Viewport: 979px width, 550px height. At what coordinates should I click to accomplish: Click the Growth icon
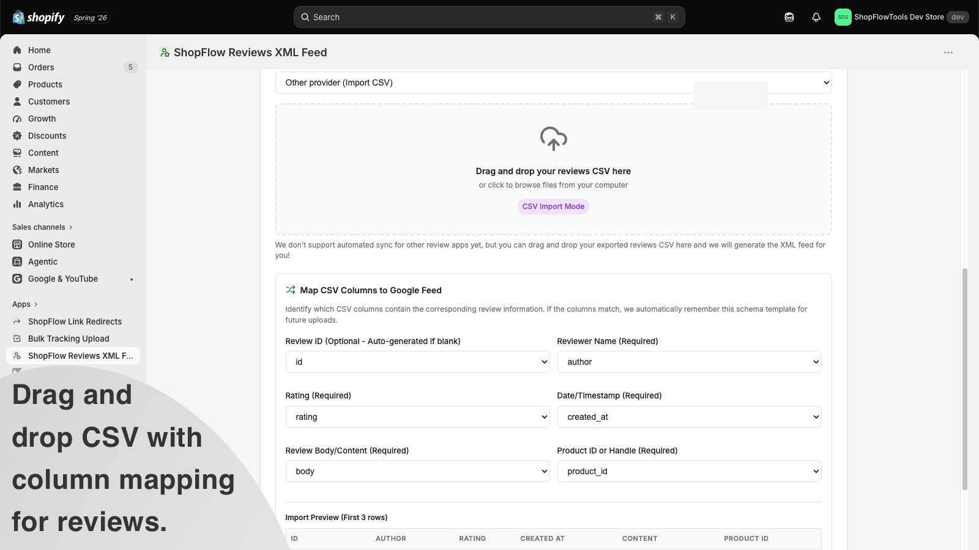[17, 119]
